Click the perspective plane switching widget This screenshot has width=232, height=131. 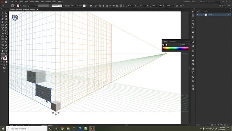tap(15, 18)
